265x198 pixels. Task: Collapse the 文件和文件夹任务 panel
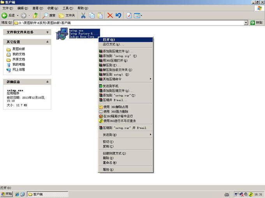(x=48, y=32)
